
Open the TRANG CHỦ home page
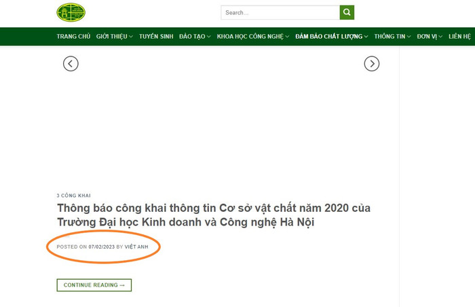(73, 37)
